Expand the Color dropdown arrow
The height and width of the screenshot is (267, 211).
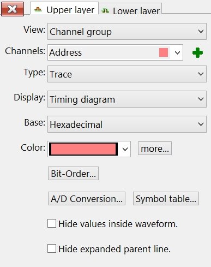pos(125,149)
